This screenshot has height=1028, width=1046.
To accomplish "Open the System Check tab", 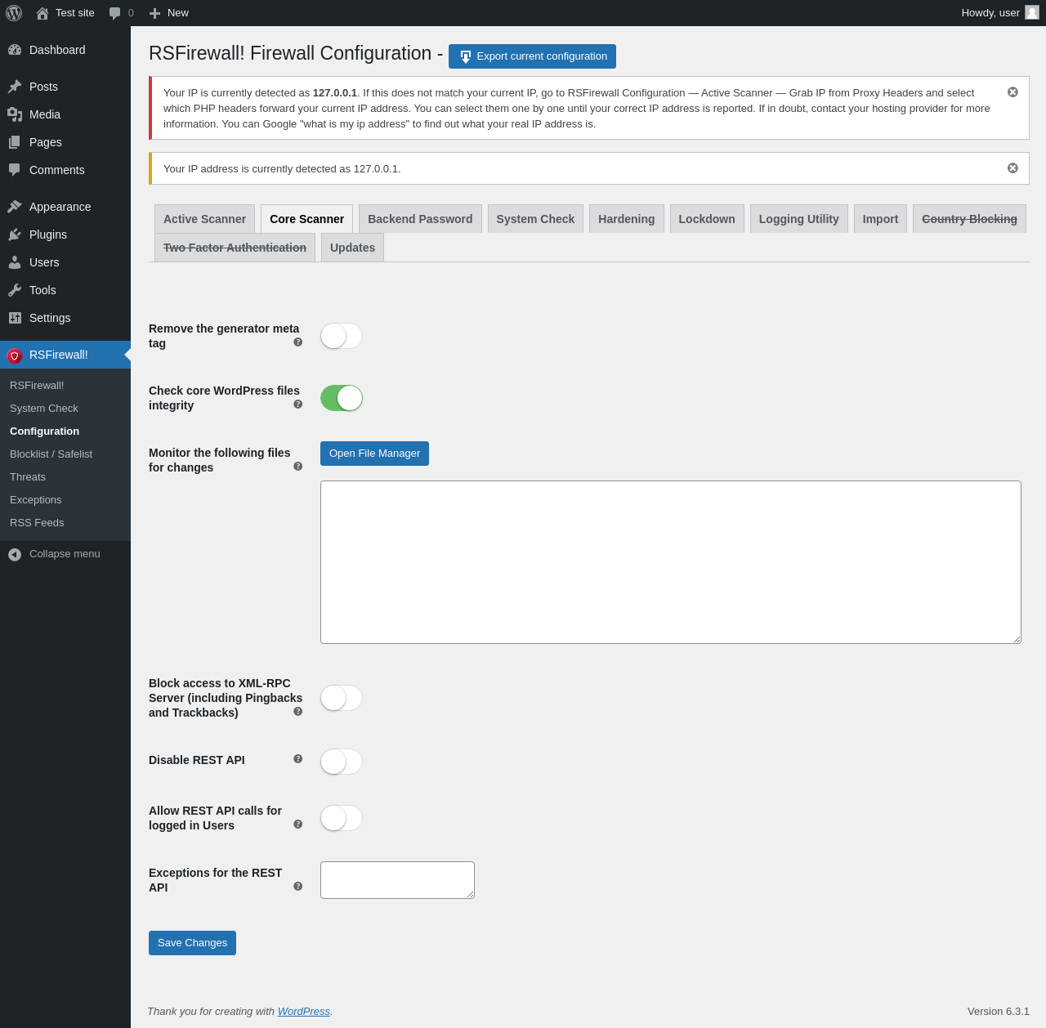I will pos(535,219).
